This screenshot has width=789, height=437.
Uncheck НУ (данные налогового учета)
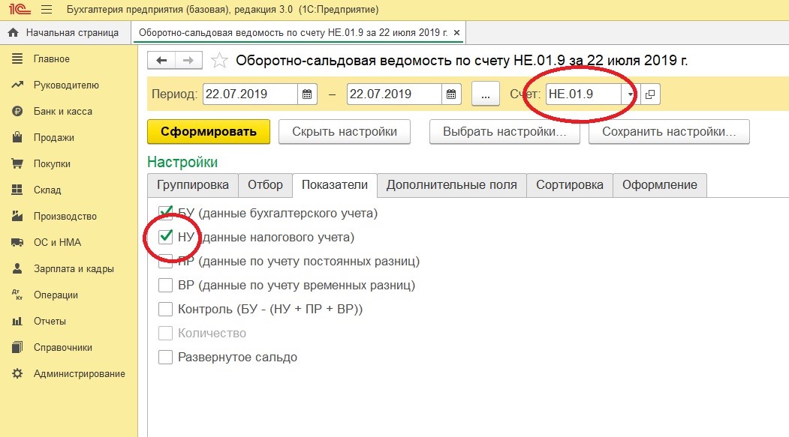pyautogui.click(x=166, y=237)
